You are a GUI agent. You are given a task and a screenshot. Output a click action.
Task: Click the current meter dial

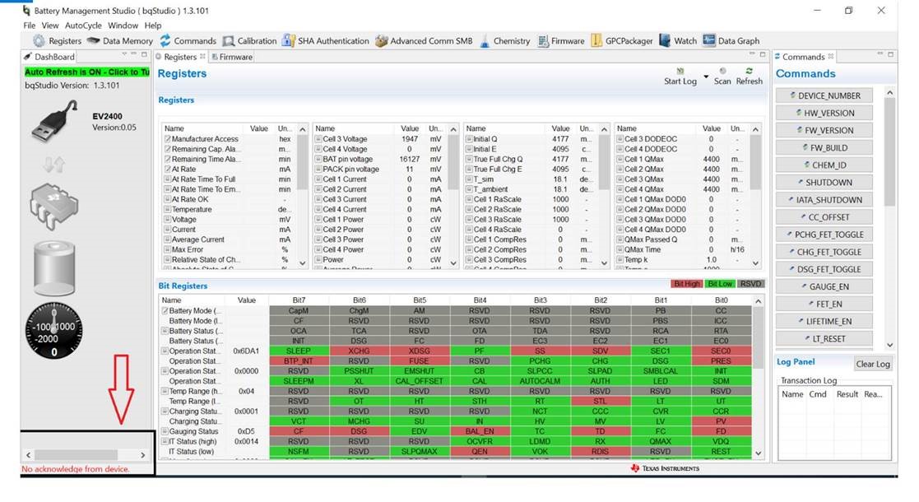[54, 332]
